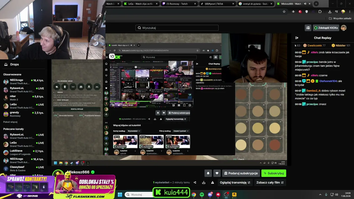Click Damiss2_4 username in chat
Viewport: 354px width, 199px height.
click(x=313, y=91)
